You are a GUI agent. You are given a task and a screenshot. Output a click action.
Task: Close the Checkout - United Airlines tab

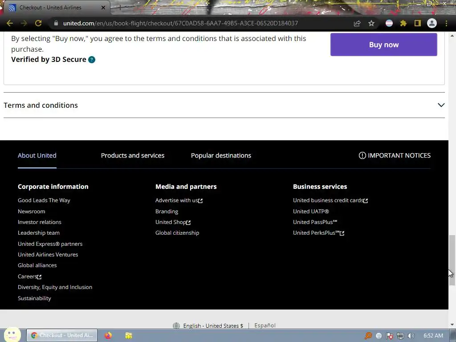click(103, 8)
